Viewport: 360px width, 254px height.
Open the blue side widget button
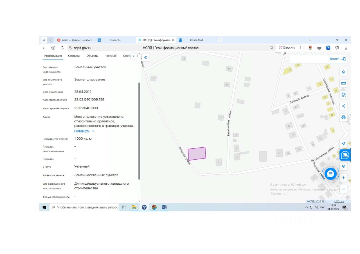[x=345, y=155]
